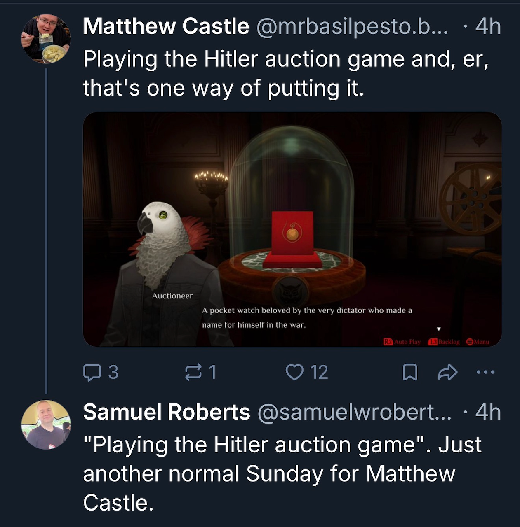Click the @mrbasilpesto handle
520x527 pixels.
coord(352,27)
